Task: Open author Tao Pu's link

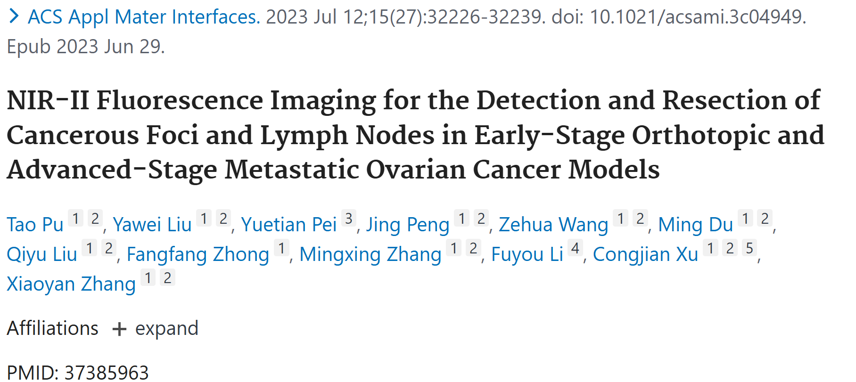Action: click(x=35, y=225)
